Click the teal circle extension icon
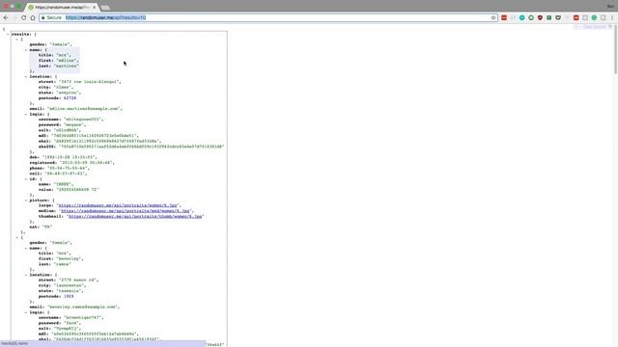Viewport: 618px width, 347px height. (x=521, y=17)
